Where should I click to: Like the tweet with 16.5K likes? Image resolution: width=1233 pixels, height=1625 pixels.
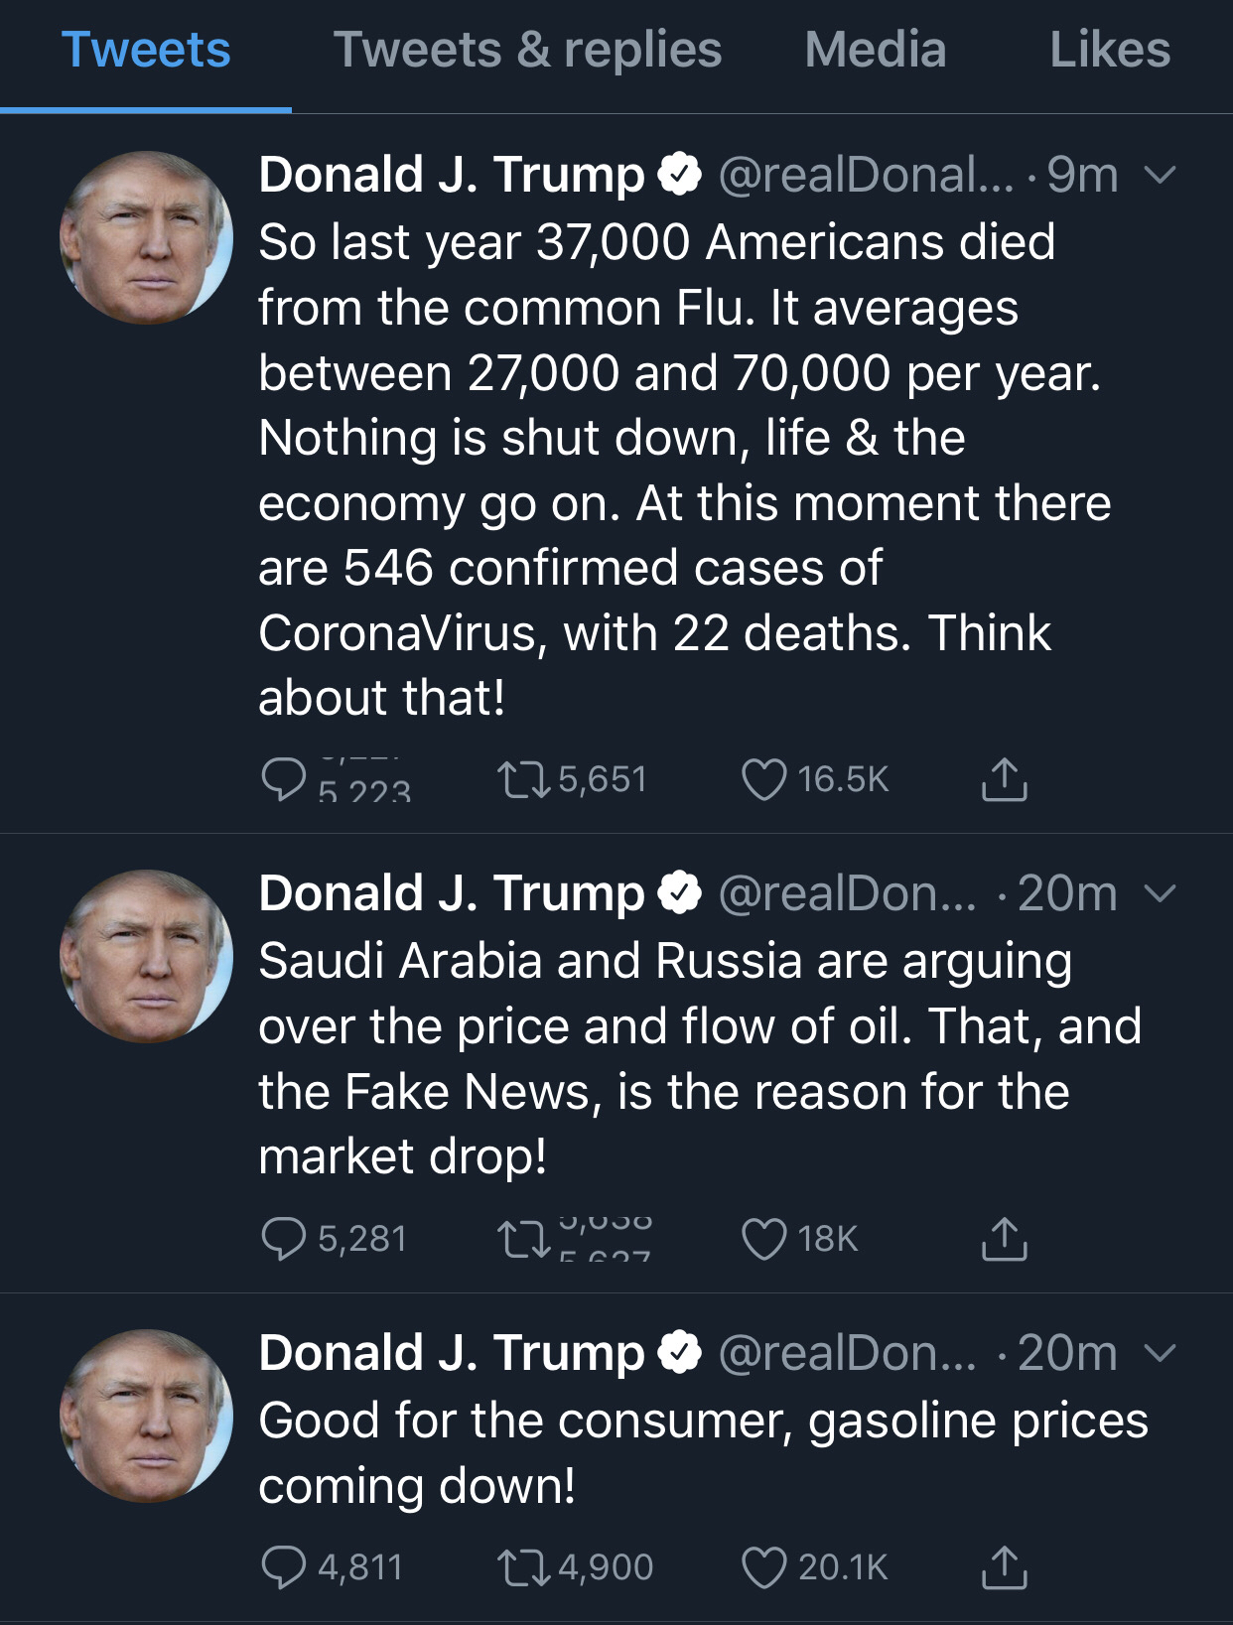coord(763,779)
